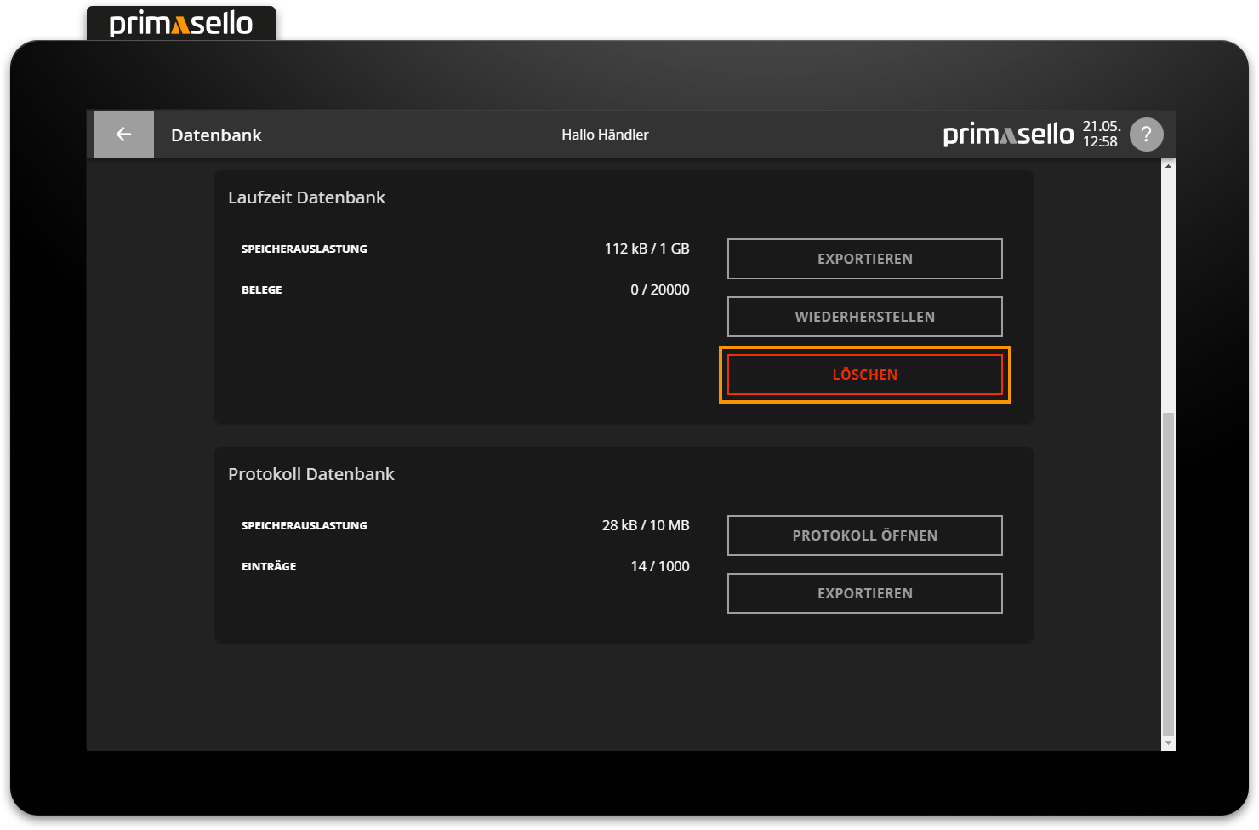Open the log with Protokoll öffnen

click(864, 535)
